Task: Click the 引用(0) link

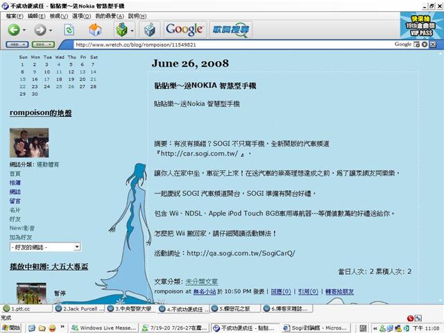Action: coord(308,291)
